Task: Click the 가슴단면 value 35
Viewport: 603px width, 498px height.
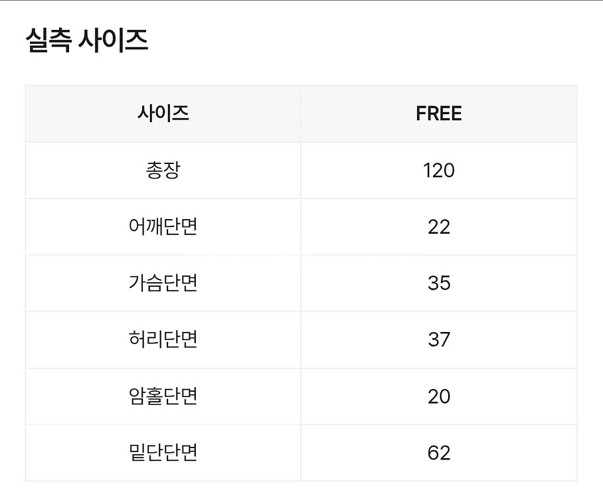Action: point(438,284)
